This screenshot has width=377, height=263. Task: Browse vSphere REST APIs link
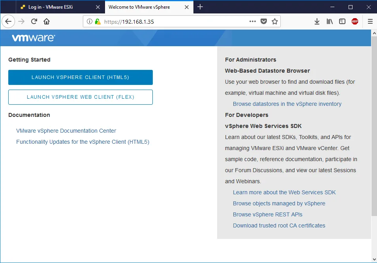(x=268, y=214)
